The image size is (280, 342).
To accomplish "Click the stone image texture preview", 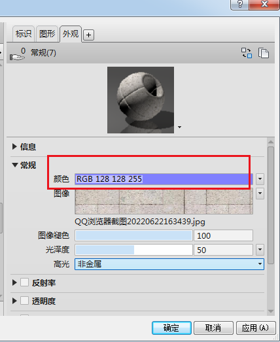I will (164, 202).
